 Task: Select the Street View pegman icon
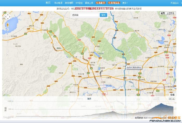(x=8, y=25)
